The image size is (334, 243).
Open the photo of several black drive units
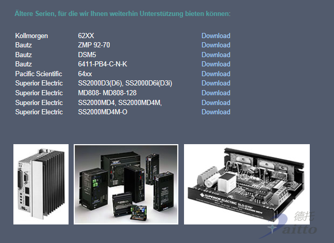point(126,184)
